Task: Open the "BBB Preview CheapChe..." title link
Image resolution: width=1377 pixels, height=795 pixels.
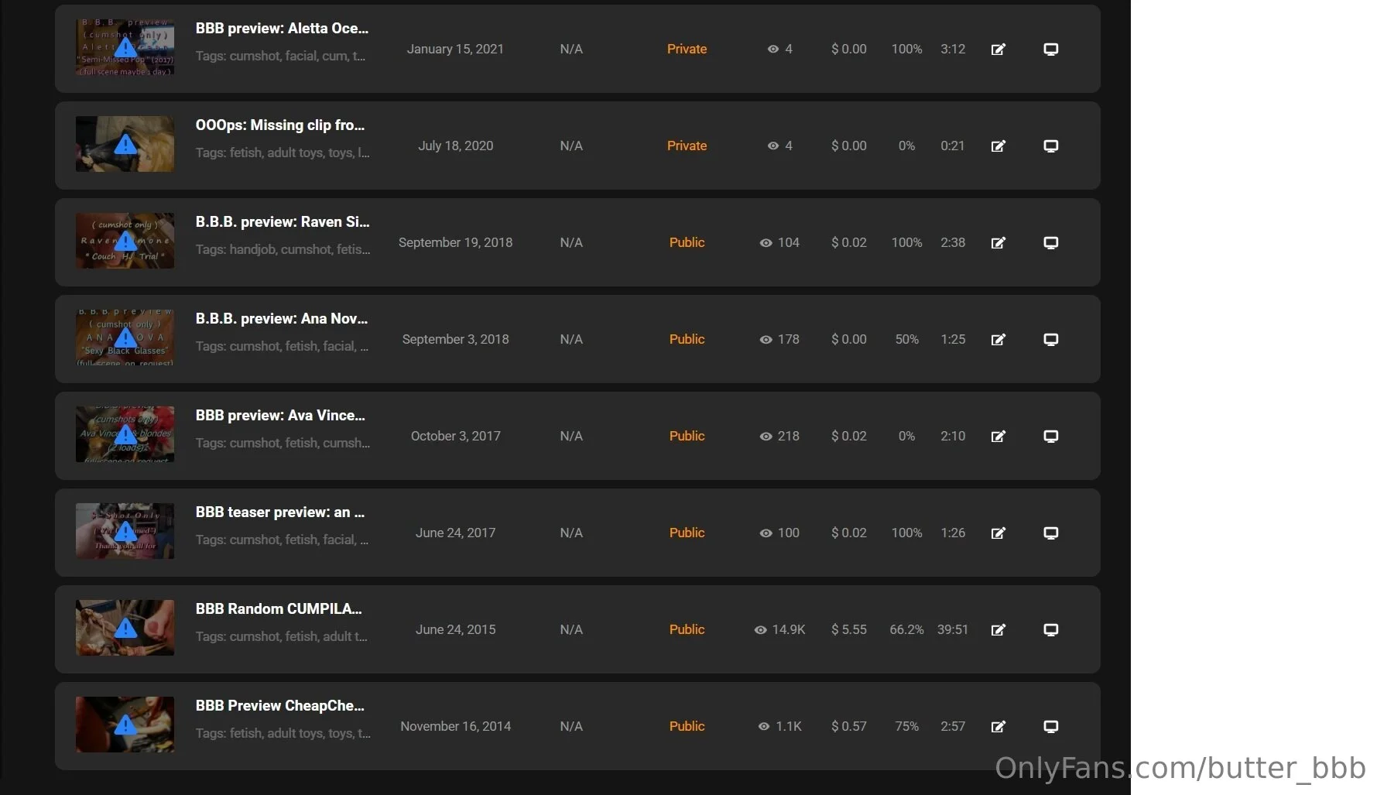Action: [279, 706]
